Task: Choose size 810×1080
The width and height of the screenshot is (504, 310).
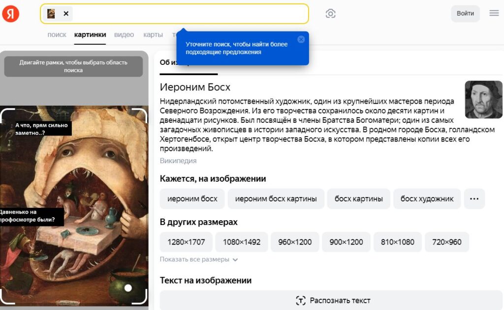Action: [398, 242]
